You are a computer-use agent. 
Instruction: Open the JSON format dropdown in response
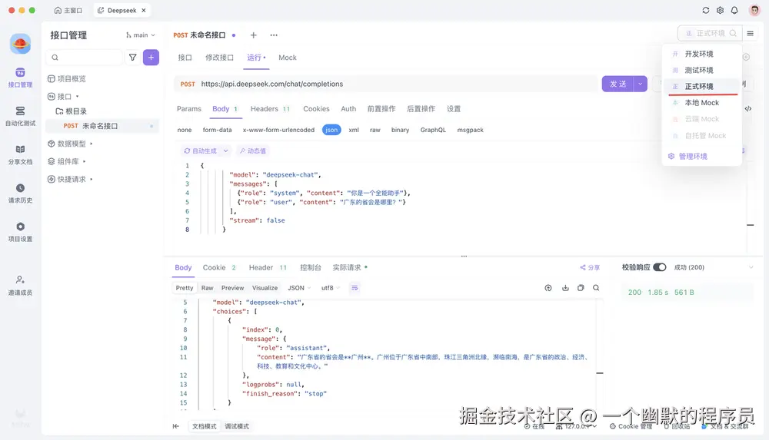299,288
